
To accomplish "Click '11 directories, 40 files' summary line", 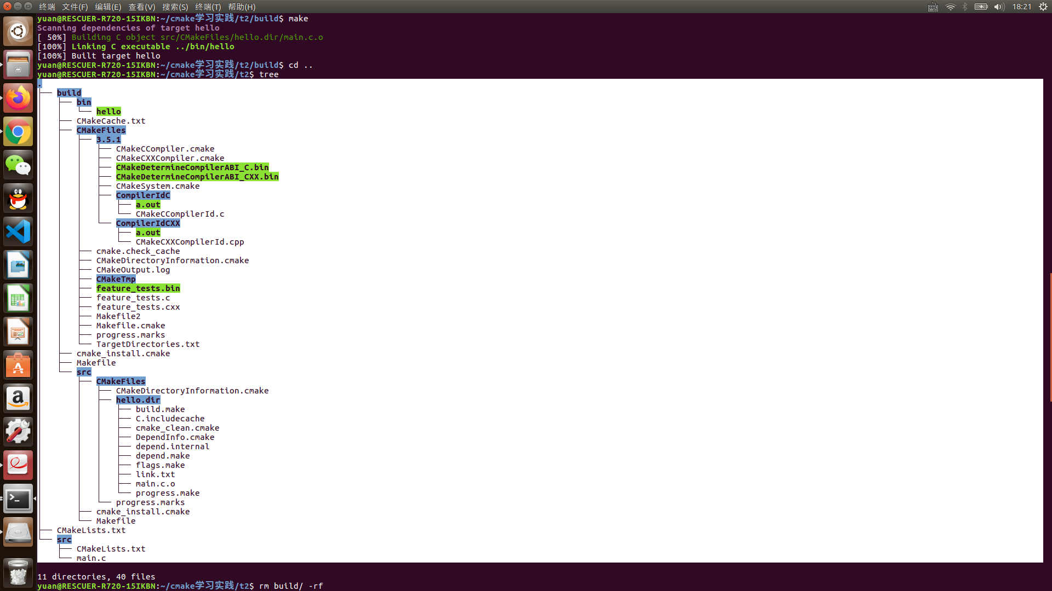I will point(96,577).
